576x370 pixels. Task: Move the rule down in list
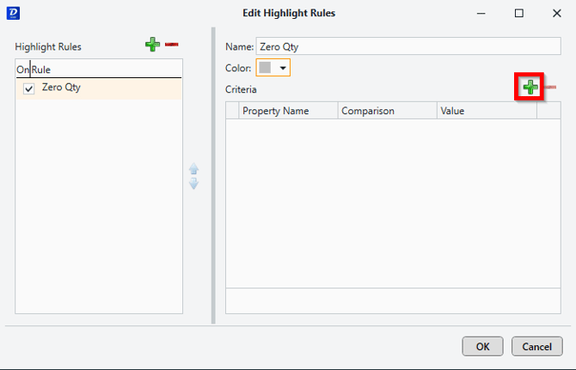tap(193, 183)
